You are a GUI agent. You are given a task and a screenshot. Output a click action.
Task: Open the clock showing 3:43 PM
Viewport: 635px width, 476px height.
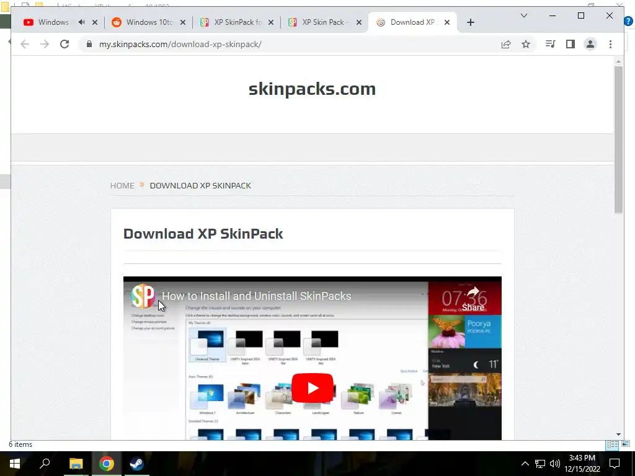tap(582, 464)
